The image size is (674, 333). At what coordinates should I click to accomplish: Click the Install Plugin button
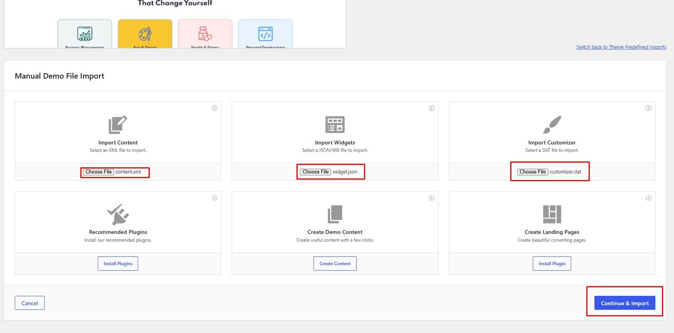(552, 264)
